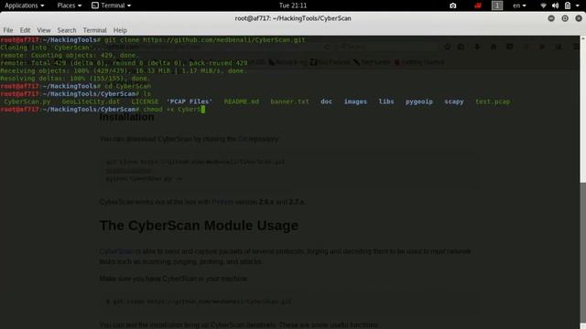Click scapy directory in ls output

click(454, 101)
